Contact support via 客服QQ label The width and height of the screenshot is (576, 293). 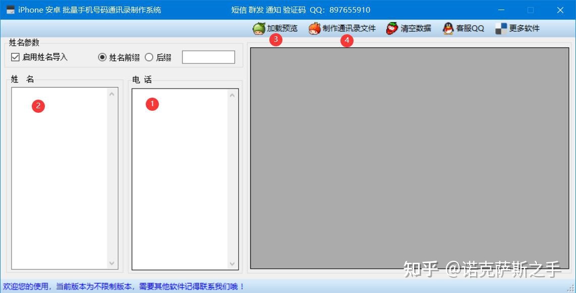(470, 29)
